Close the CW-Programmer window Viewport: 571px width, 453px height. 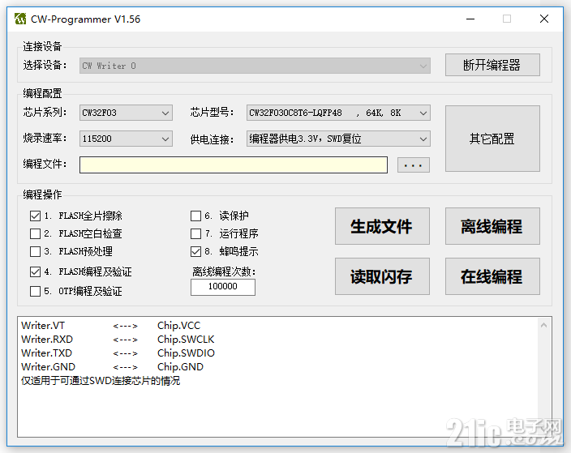(544, 19)
